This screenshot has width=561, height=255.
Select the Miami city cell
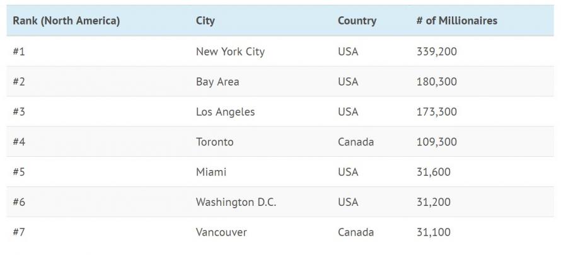(211, 172)
